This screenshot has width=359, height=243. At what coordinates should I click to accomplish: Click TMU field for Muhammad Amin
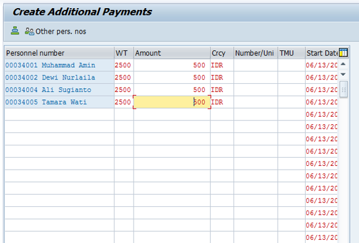click(x=291, y=65)
